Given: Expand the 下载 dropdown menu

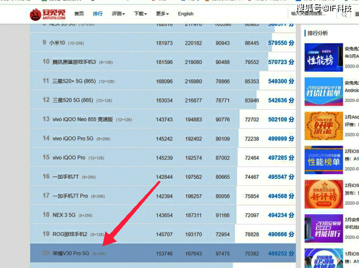Looking at the screenshot, I should click(x=140, y=14).
